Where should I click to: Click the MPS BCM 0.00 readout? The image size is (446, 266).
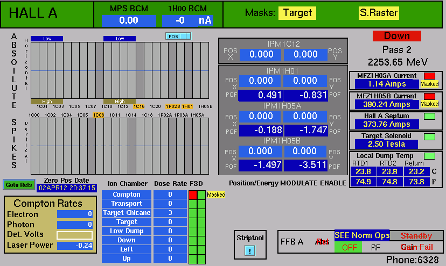coord(129,21)
